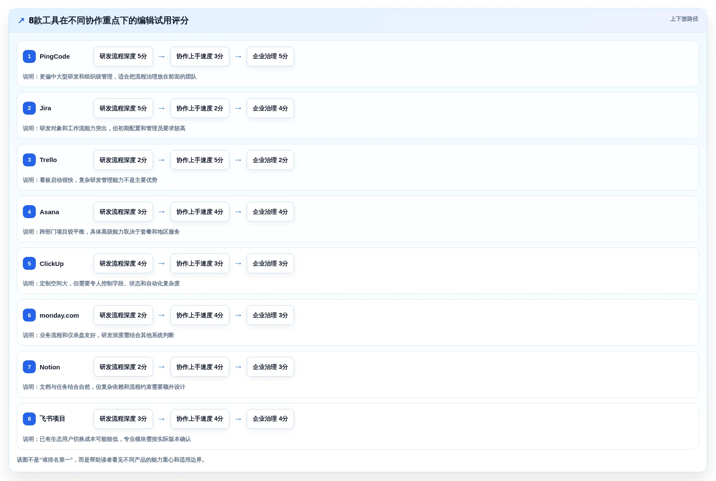Image resolution: width=716 pixels, height=481 pixels.
Task: Select Asana's 协作上手速度 4分 chip
Action: click(x=200, y=212)
